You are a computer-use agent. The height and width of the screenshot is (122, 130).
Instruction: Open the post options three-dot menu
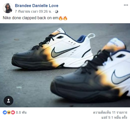tap(126, 5)
